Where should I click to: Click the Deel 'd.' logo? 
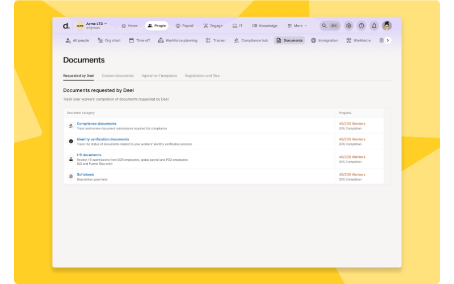66,26
